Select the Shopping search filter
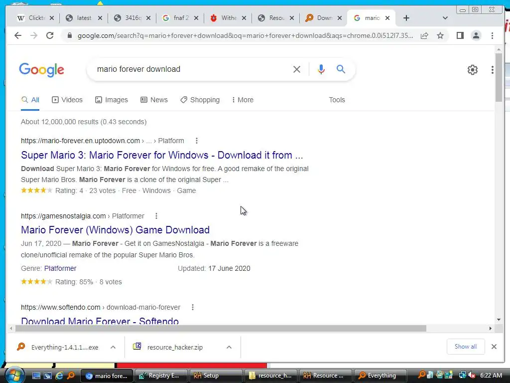Screen dimensions: 510x383 click(x=200, y=100)
